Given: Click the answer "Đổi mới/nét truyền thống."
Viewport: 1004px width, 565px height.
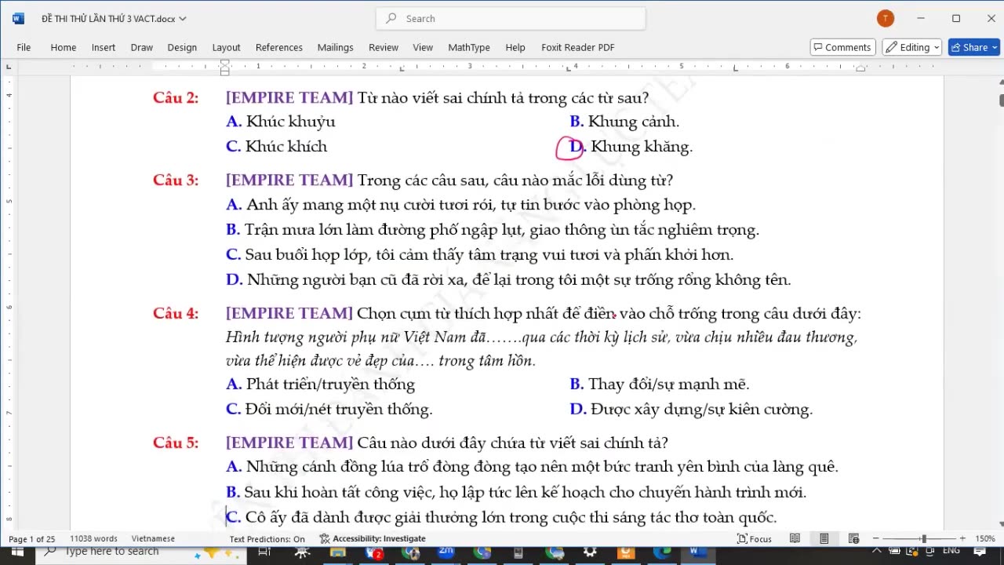Looking at the screenshot, I should (339, 410).
